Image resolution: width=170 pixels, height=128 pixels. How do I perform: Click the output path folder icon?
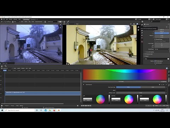click(168, 59)
